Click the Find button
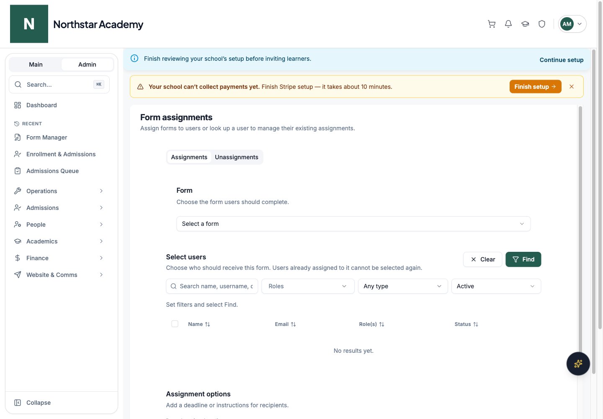This screenshot has height=419, width=603. click(523, 259)
